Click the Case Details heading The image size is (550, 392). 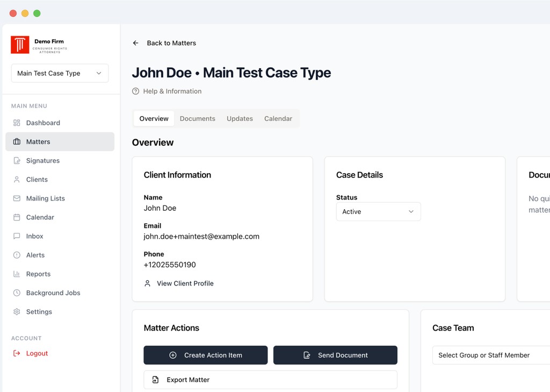tap(359, 175)
